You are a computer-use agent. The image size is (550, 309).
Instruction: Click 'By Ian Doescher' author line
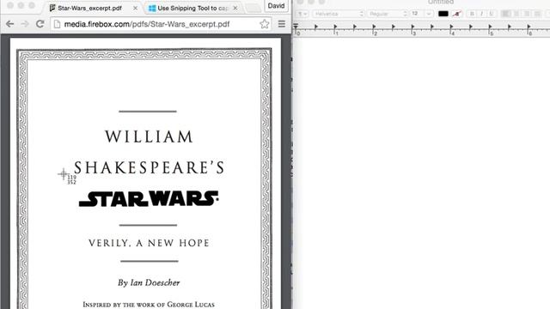[x=149, y=282]
